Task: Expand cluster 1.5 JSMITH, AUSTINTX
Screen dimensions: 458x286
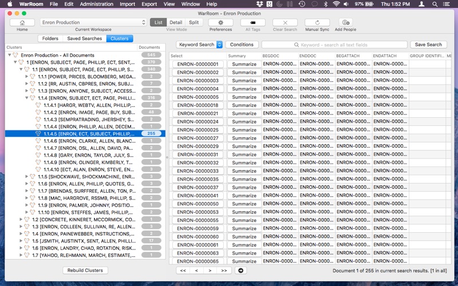Action: (x=21, y=241)
